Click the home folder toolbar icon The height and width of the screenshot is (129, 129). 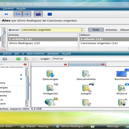click(x=26, y=59)
